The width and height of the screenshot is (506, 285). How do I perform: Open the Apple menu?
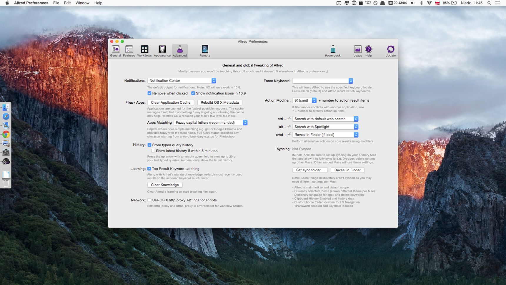[7, 3]
